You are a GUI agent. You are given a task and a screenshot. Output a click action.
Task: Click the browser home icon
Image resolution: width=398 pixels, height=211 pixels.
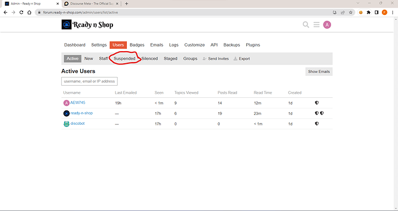click(x=29, y=12)
